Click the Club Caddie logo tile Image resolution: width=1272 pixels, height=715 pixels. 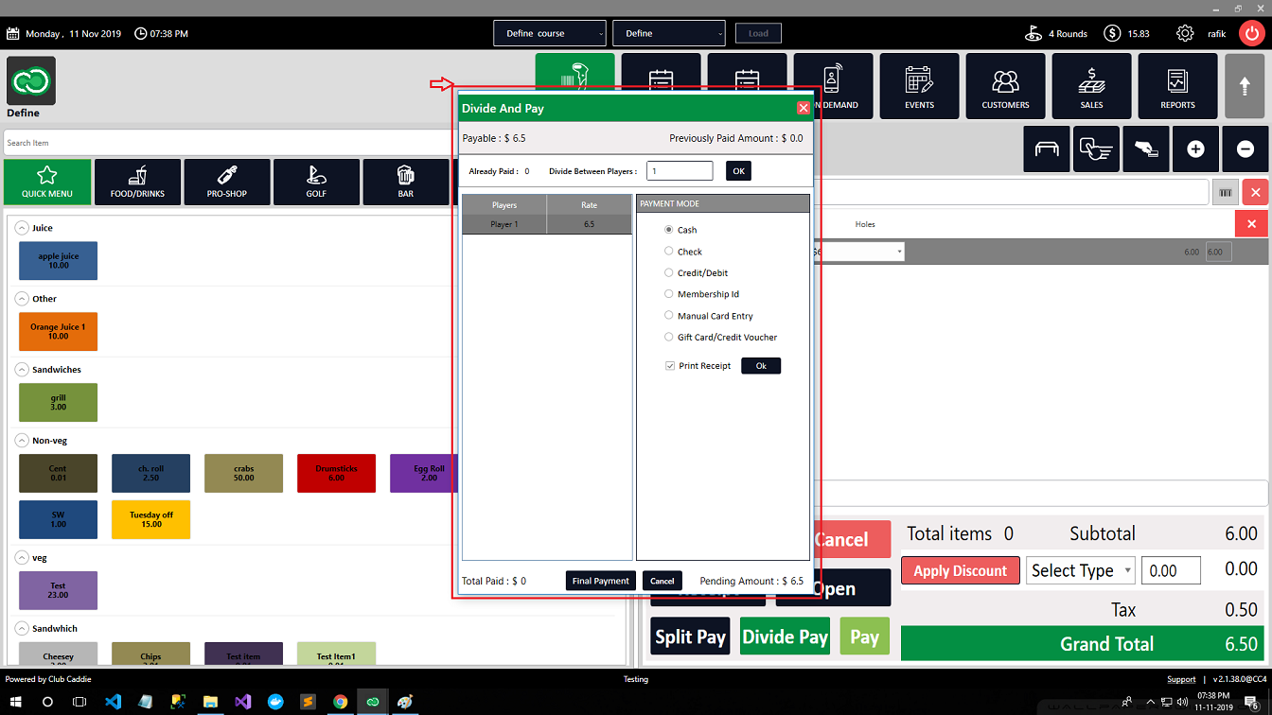(x=31, y=80)
